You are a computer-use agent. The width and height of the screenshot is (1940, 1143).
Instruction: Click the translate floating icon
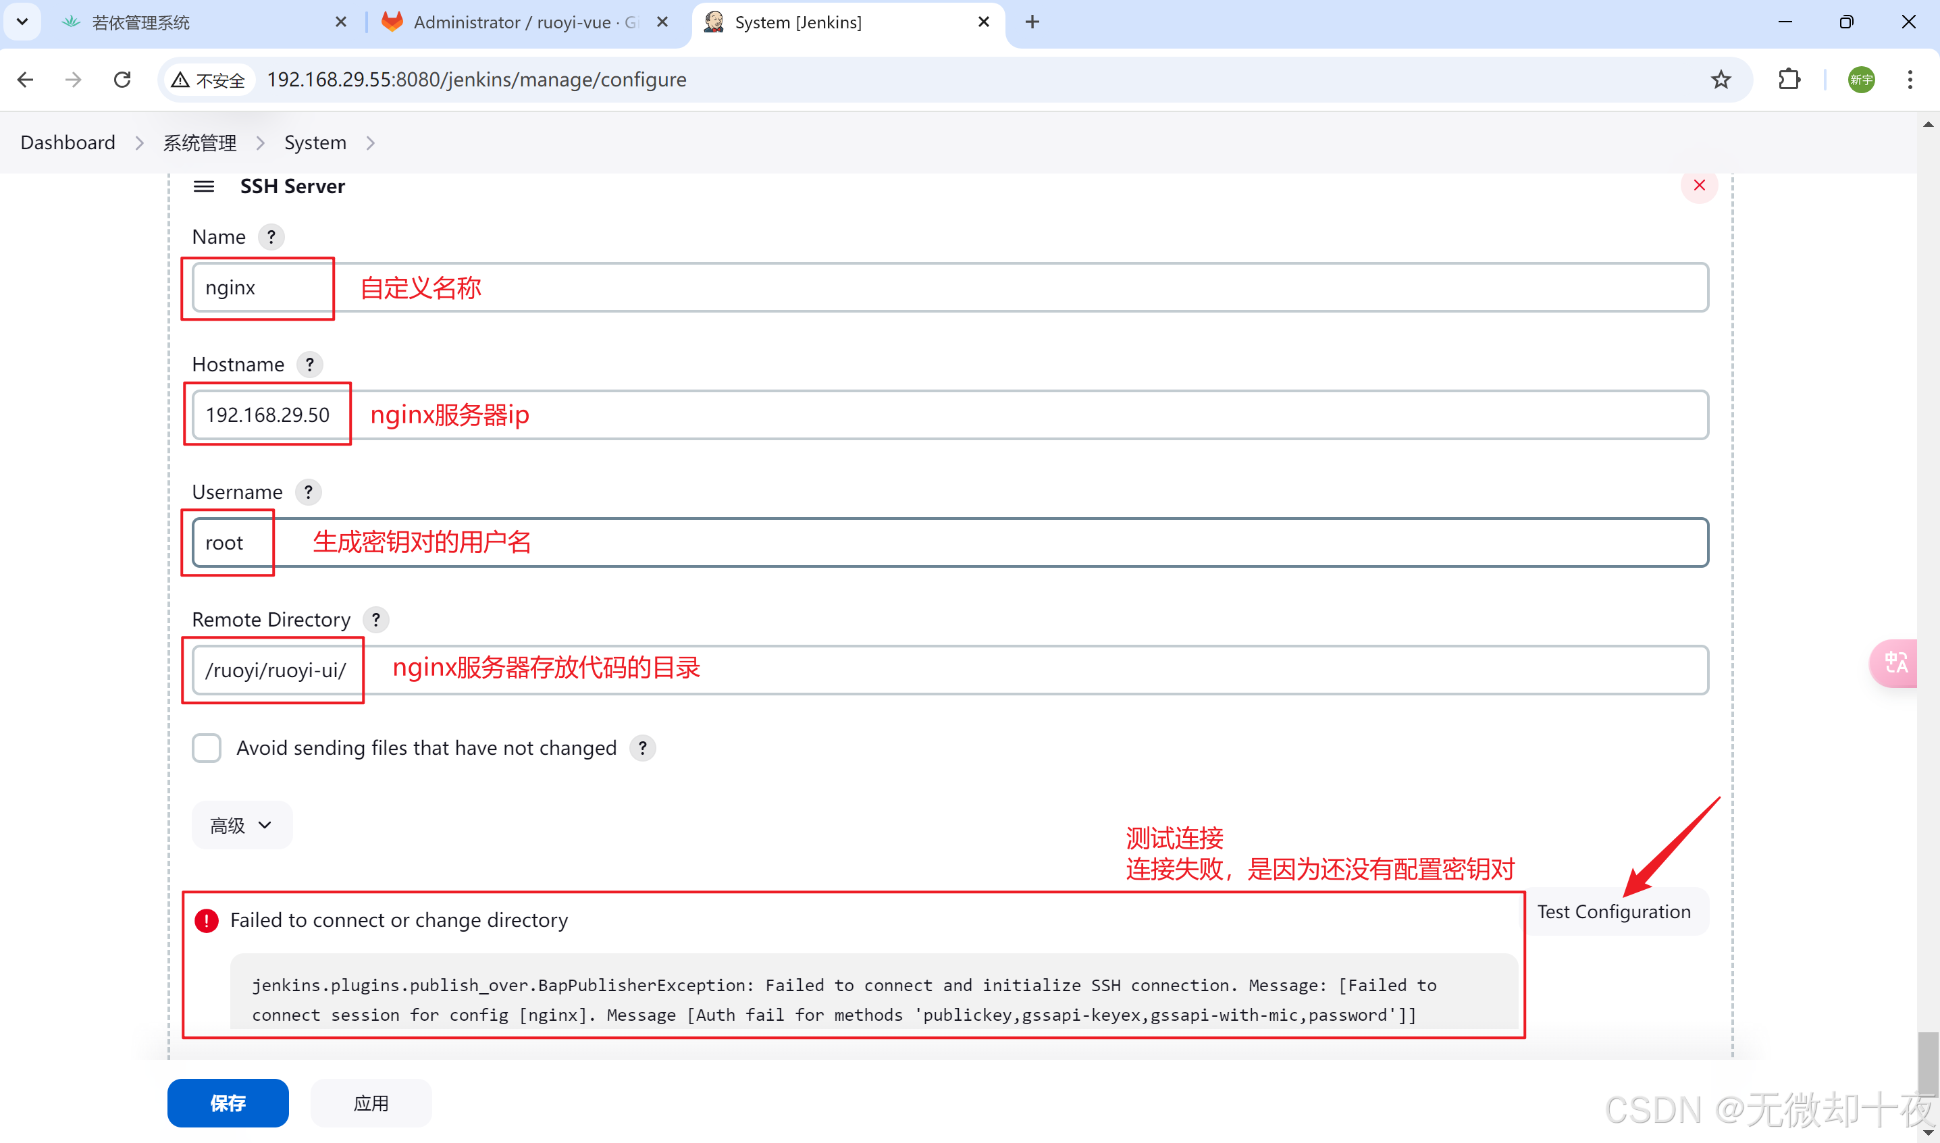(x=1895, y=662)
